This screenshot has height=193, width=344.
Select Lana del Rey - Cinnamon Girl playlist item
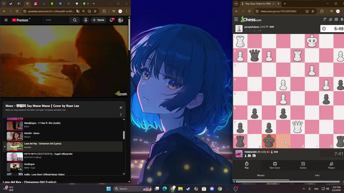63,146
